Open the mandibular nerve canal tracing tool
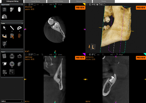The height and width of the screenshot is (103, 146). click(4, 36)
